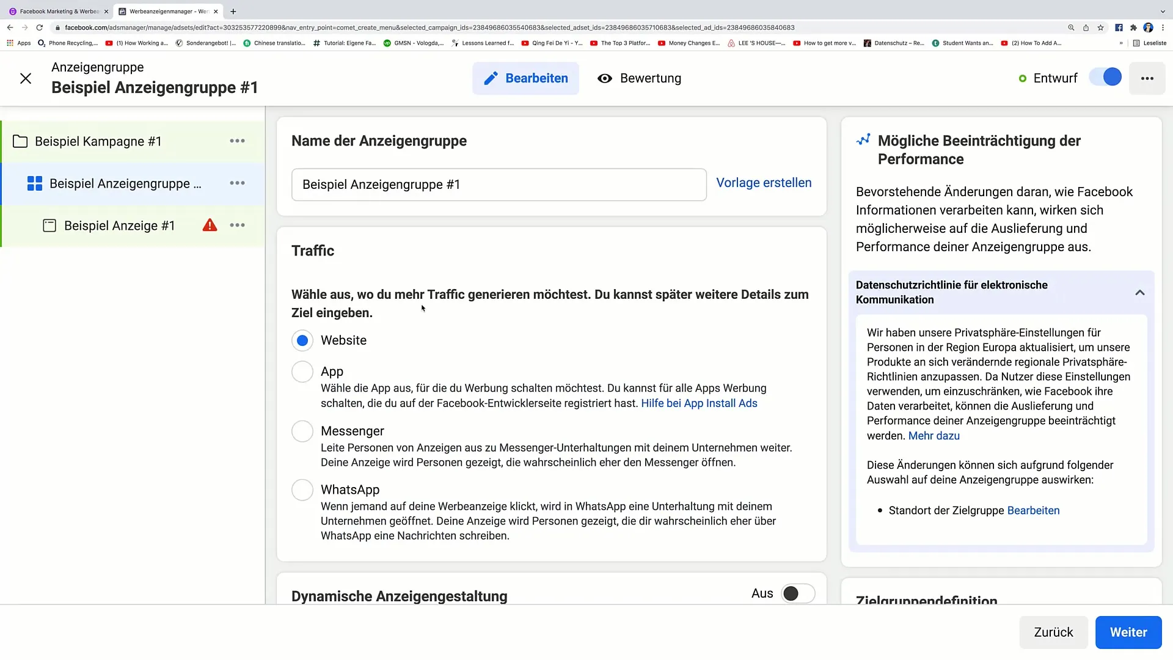The image size is (1173, 660).
Task: Click the ad set grid icon for Beispiel Anzeigengruppe
Action: (x=34, y=183)
